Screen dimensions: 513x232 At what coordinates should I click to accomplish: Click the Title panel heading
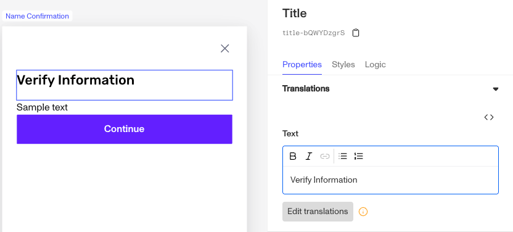point(295,14)
